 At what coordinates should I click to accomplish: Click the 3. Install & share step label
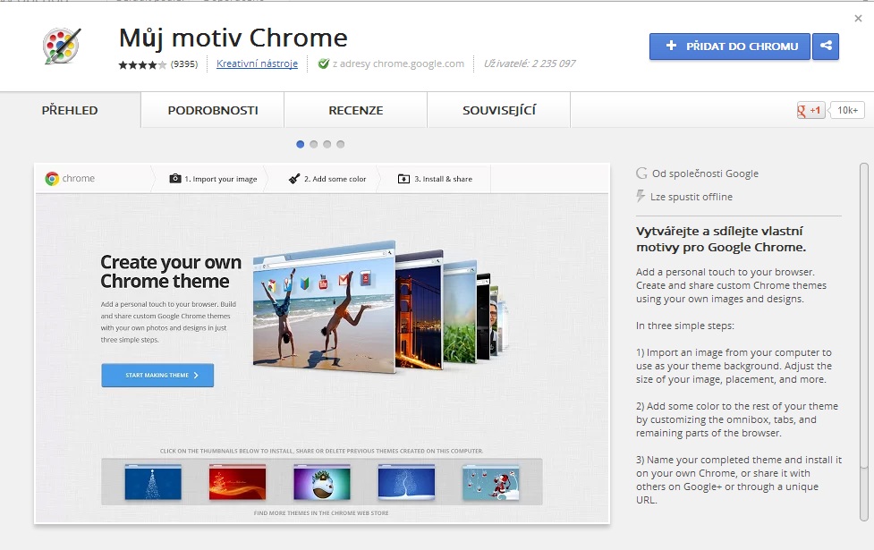click(x=443, y=179)
